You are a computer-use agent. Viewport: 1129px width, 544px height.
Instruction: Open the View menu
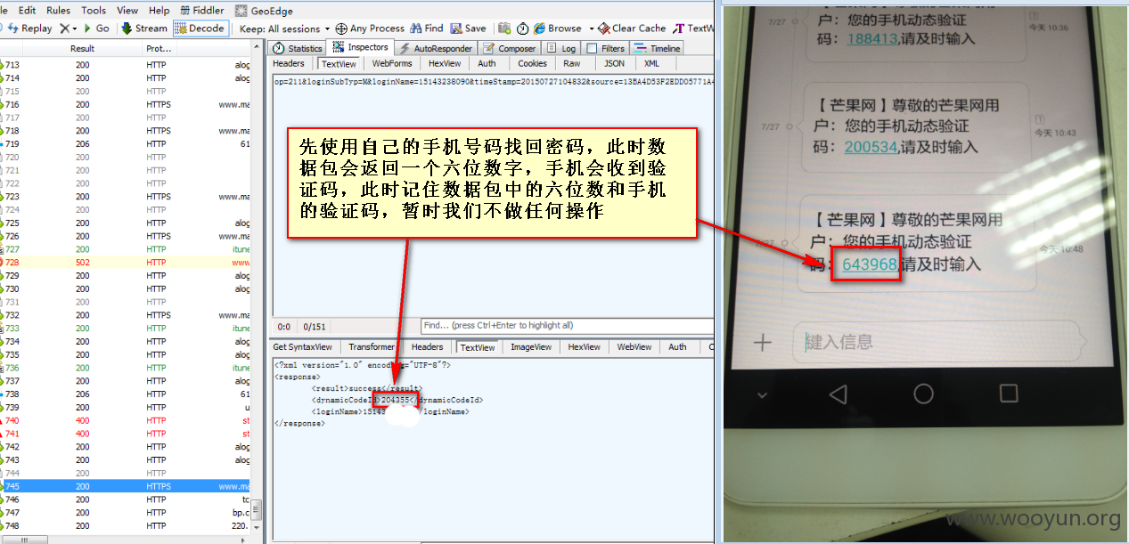(x=127, y=11)
